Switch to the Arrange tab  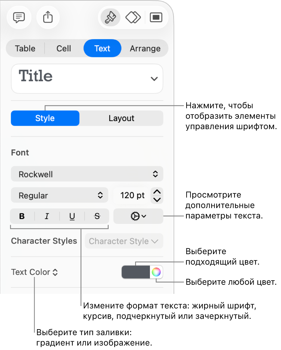145,49
